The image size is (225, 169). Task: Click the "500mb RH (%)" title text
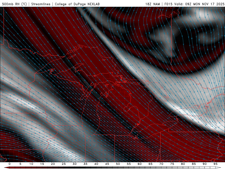[x=14, y=4]
